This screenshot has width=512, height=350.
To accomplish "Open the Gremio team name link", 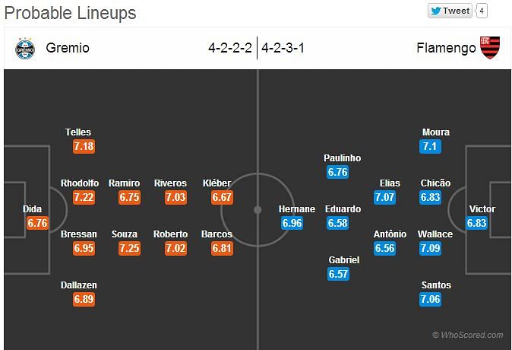I will coord(68,48).
